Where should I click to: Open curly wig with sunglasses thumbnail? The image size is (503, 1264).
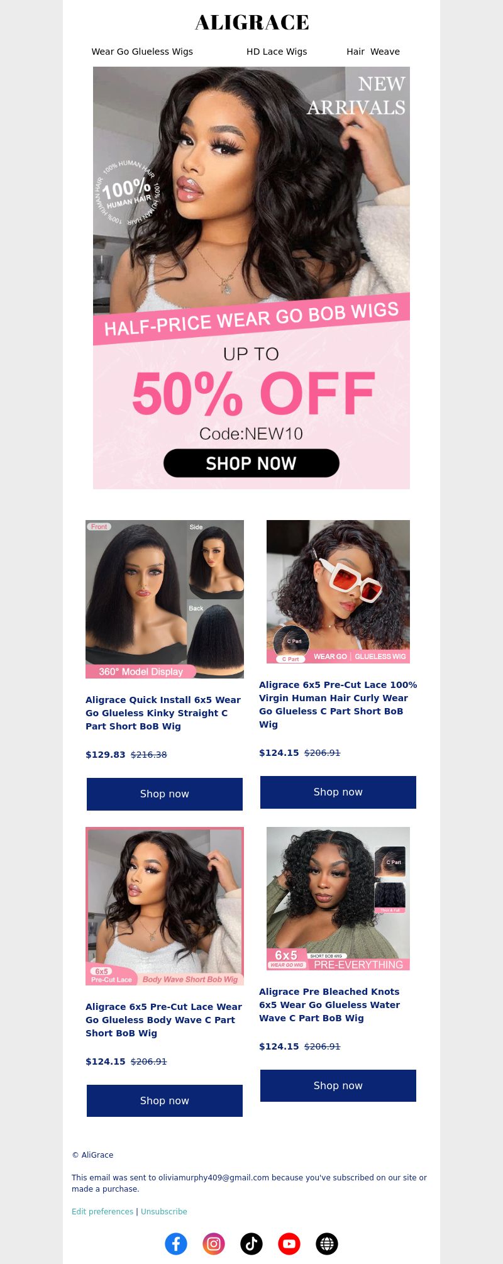(x=338, y=592)
